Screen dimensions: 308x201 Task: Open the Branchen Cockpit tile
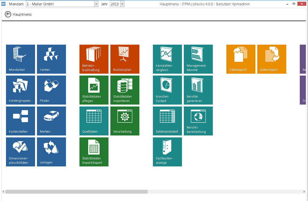click(x=167, y=90)
